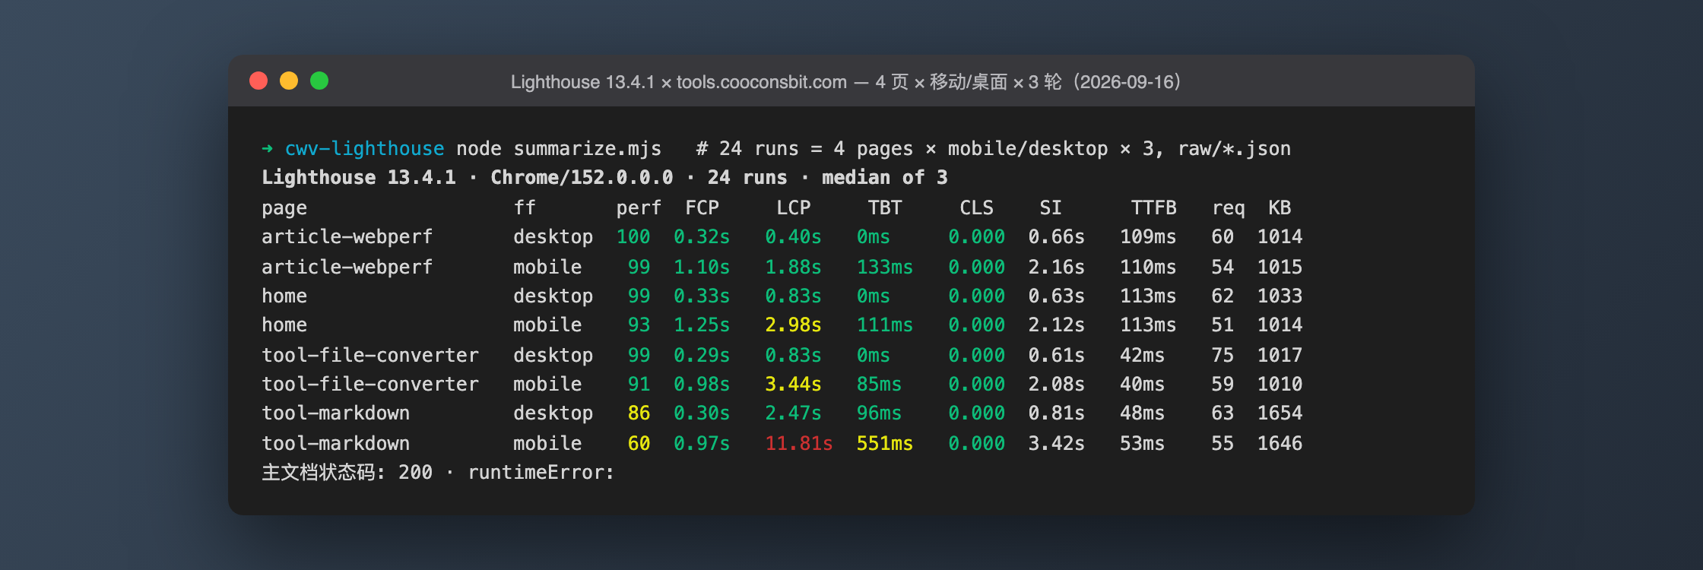Viewport: 1703px width, 570px height.
Task: Click the TBT value 96ms
Action: [879, 413]
